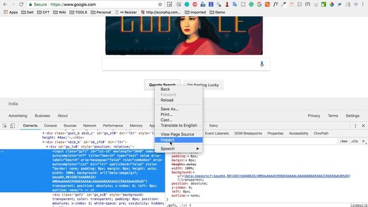Click the eyedropper extension icon
The width and height of the screenshot is (368, 207).
tap(283, 4)
